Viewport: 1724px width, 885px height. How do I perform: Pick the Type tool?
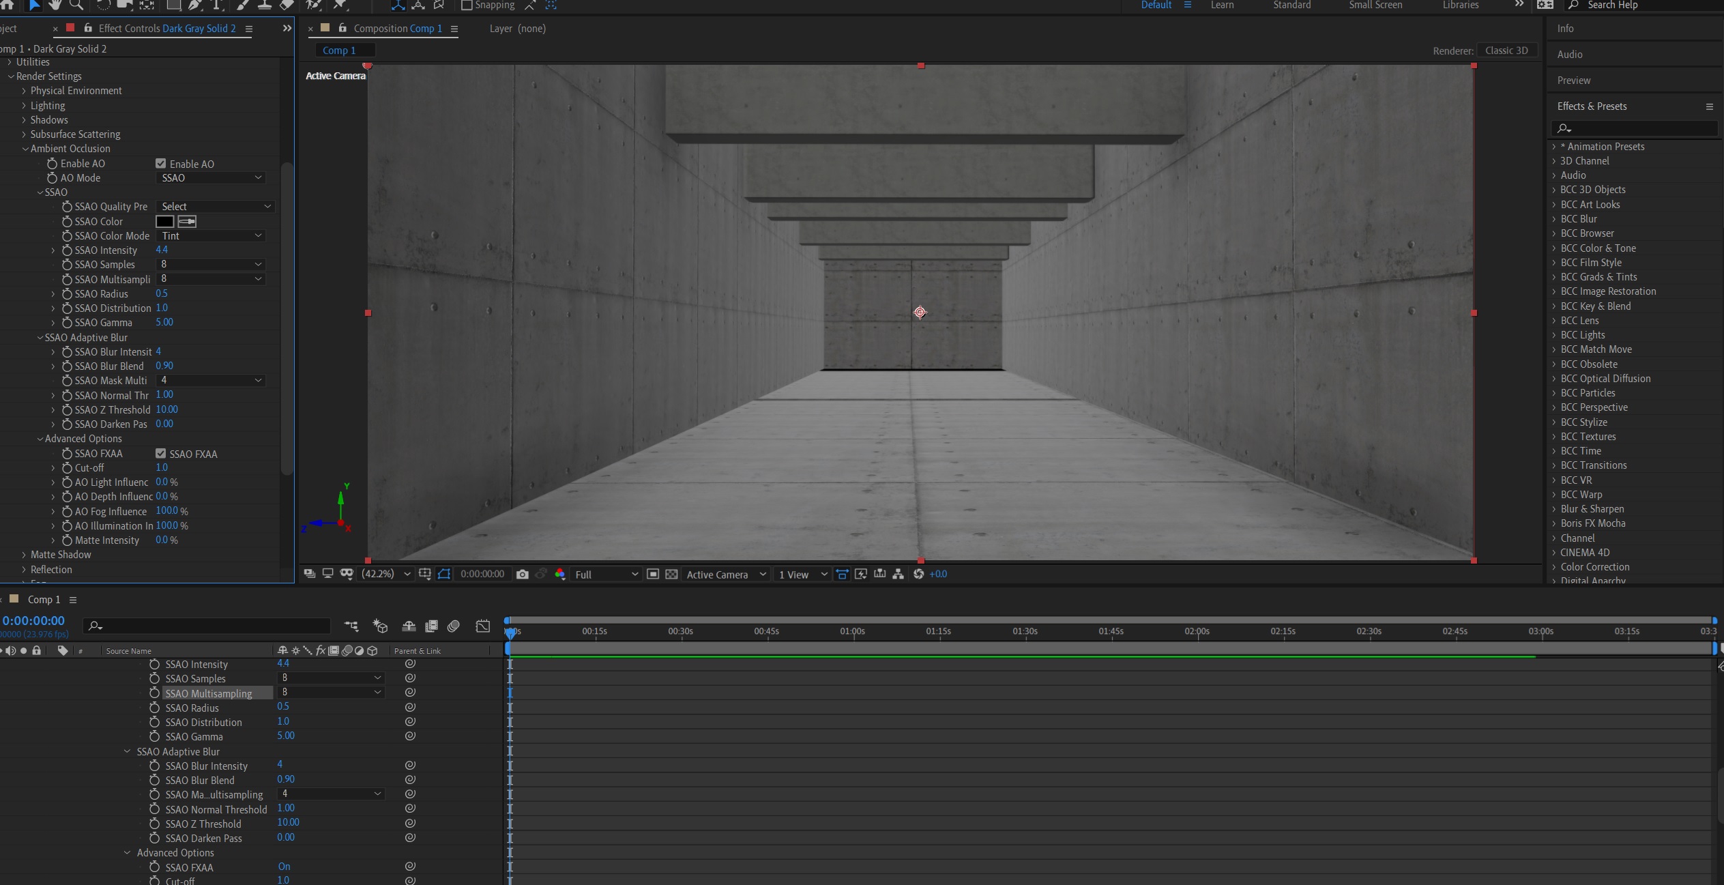click(x=217, y=6)
